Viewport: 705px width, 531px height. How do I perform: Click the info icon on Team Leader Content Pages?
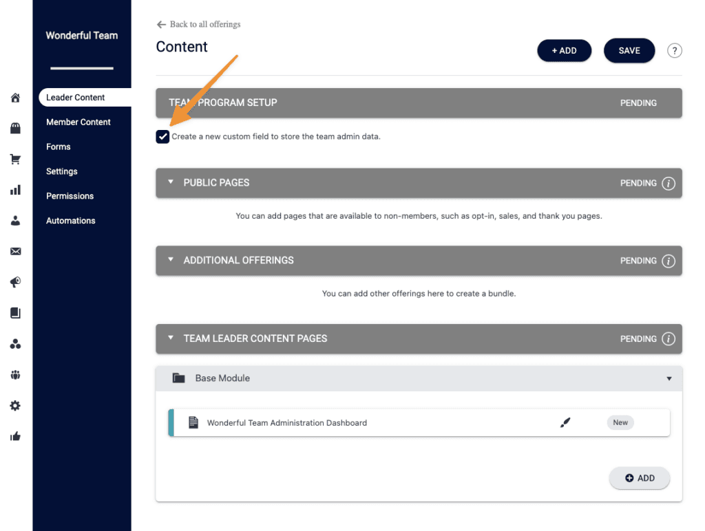coord(668,339)
